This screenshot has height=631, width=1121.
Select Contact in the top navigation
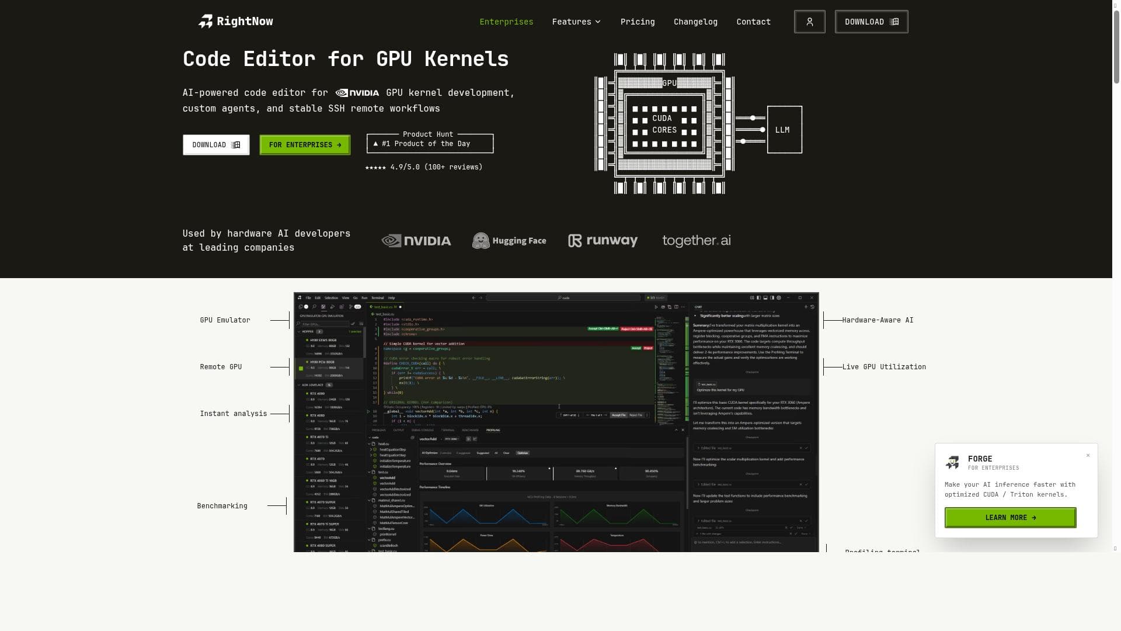pyautogui.click(x=753, y=22)
